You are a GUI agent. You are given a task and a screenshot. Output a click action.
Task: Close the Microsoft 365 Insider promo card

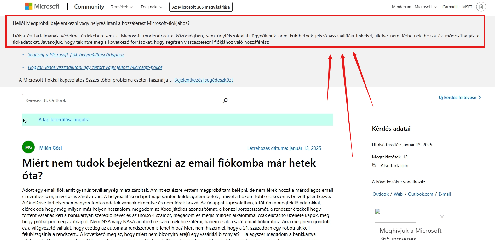tap(442, 217)
